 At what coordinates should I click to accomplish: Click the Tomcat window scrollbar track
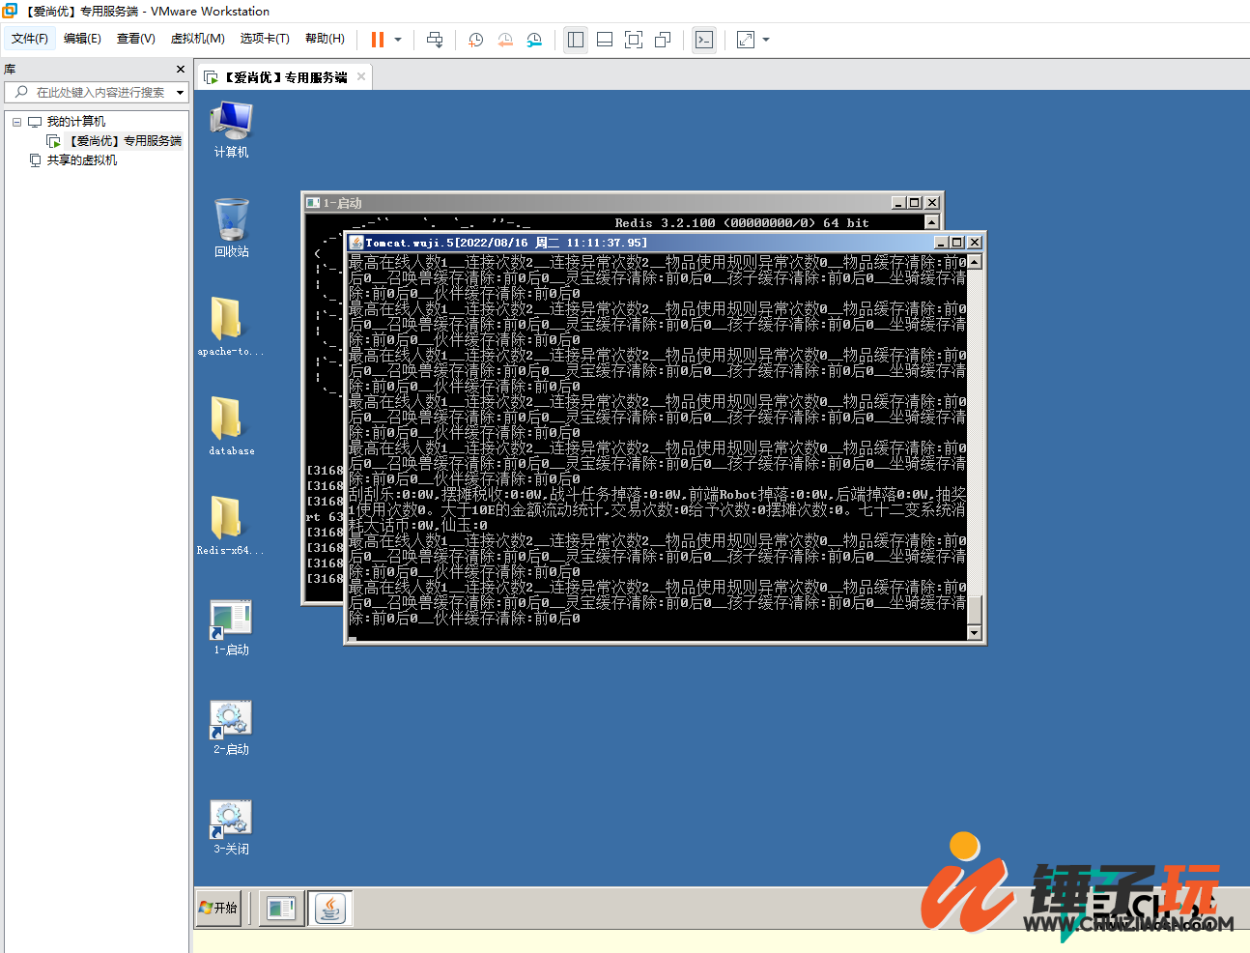point(974,432)
